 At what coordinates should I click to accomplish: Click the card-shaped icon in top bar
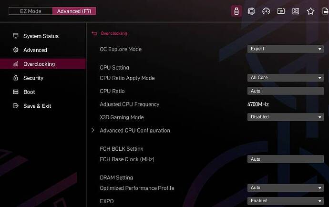(281, 11)
